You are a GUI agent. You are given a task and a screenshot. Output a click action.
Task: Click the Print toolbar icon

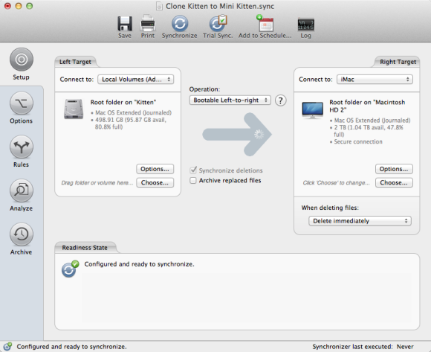[148, 23]
